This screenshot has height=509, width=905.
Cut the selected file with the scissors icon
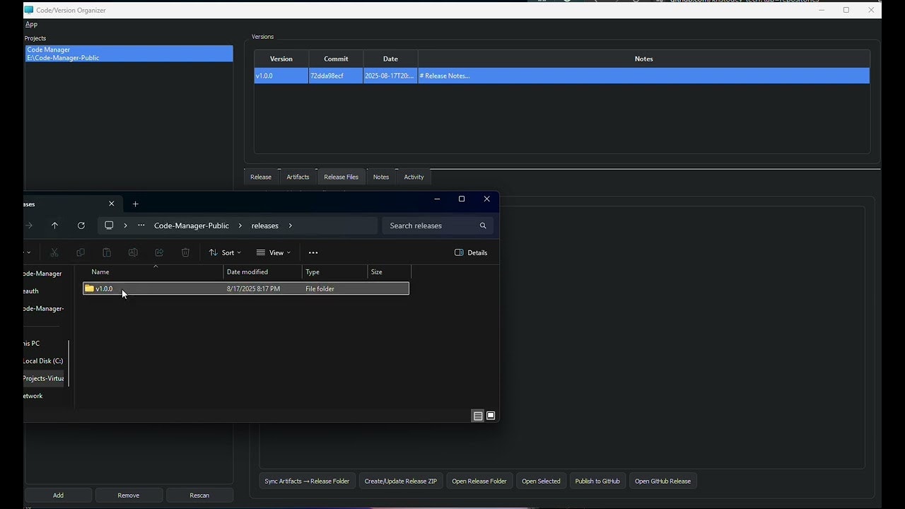pyautogui.click(x=54, y=252)
